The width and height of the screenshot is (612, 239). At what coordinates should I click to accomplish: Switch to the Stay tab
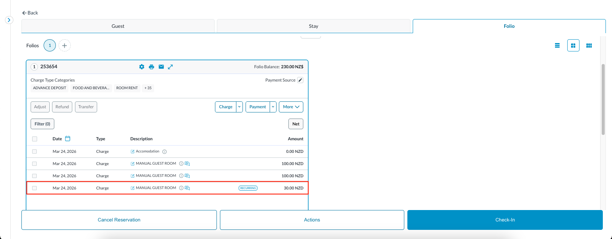[313, 26]
